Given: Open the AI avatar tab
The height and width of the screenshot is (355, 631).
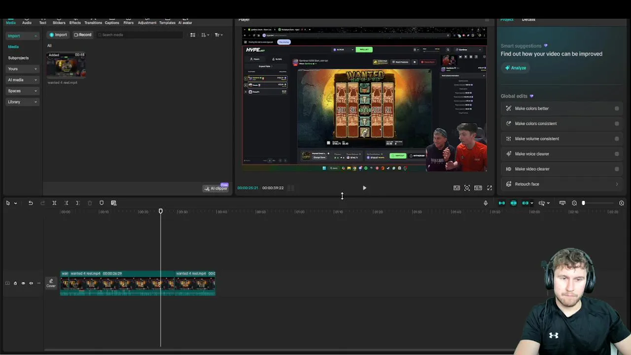Looking at the screenshot, I should 185,22.
